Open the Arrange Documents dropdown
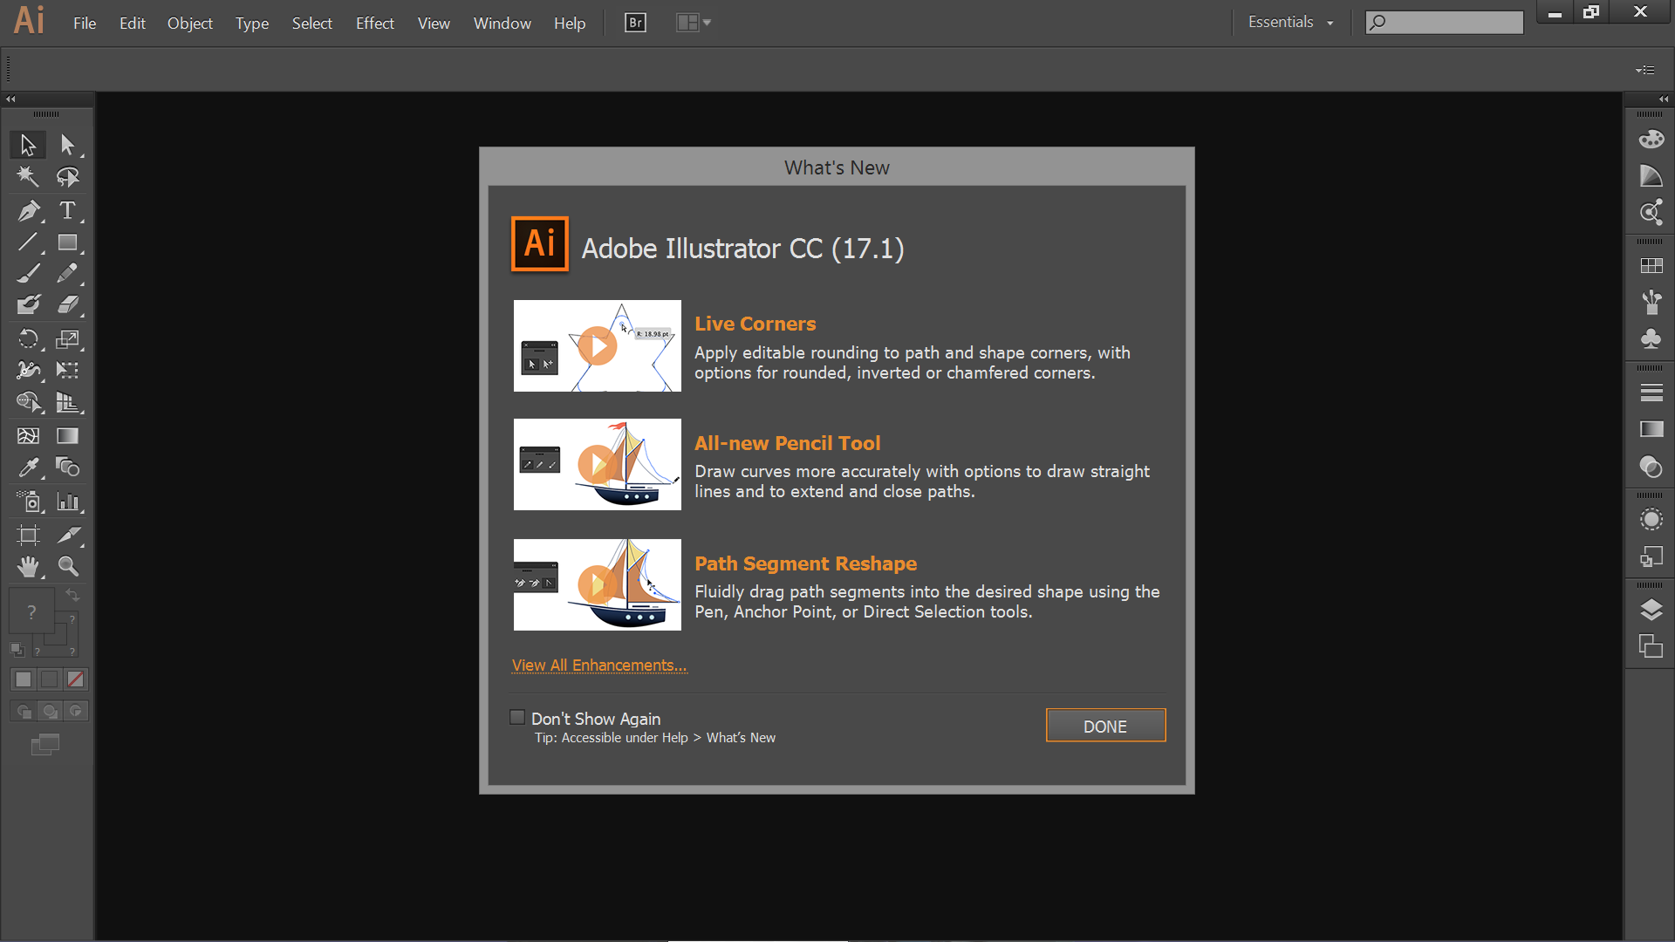Viewport: 1675px width, 942px height. point(694,23)
